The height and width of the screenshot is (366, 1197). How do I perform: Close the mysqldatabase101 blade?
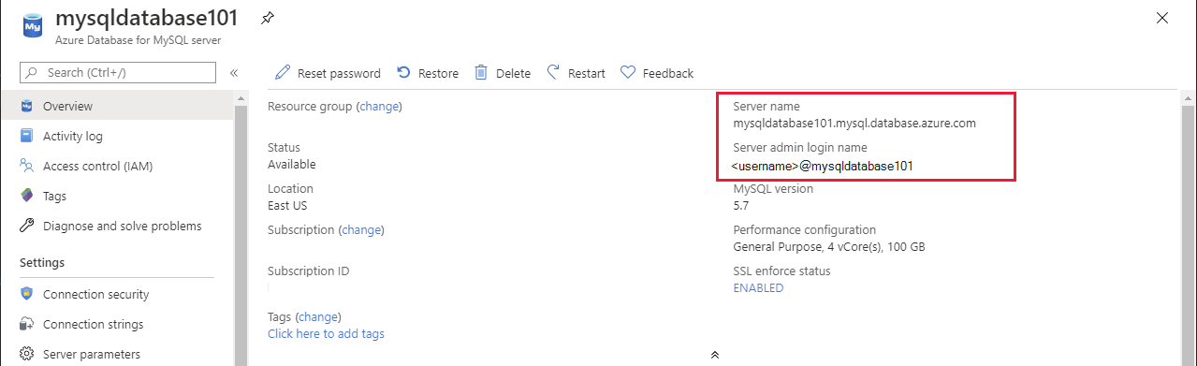1161,18
